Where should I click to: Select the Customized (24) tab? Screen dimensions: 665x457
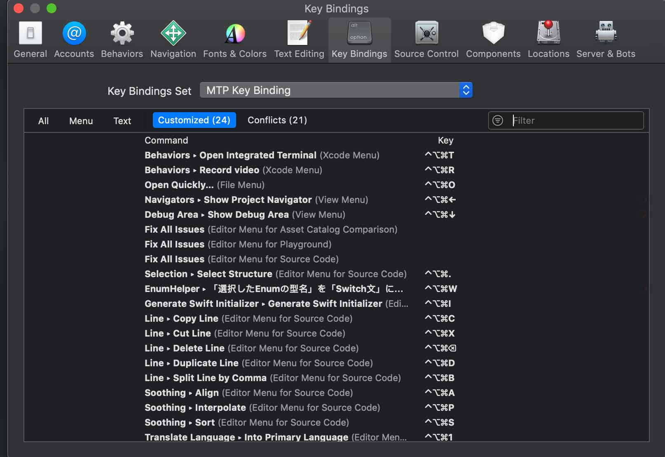[x=194, y=120]
